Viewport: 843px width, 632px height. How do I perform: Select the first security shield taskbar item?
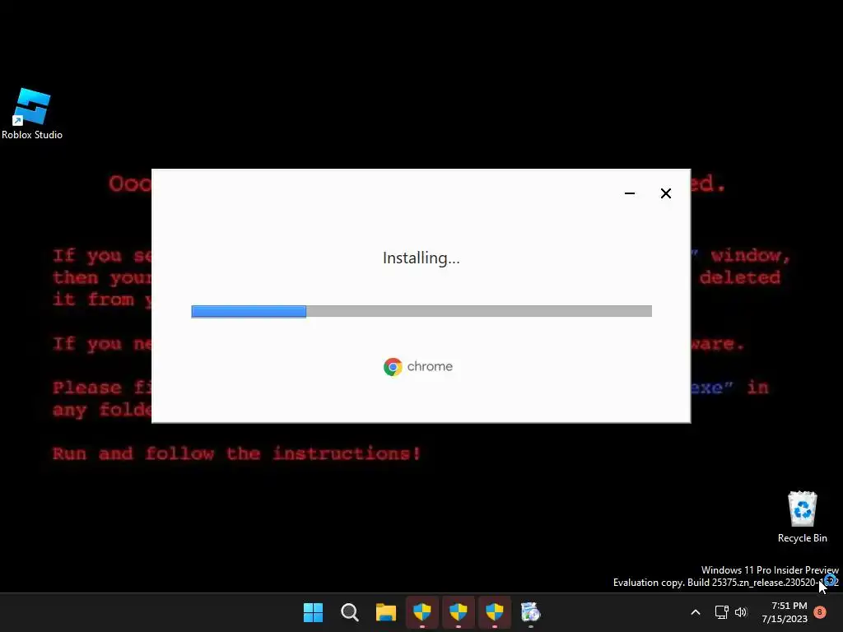click(x=422, y=612)
